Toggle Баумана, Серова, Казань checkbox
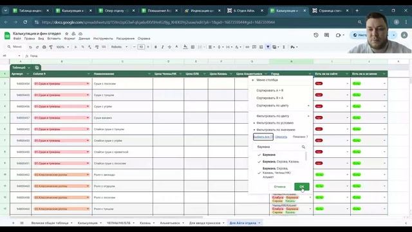 [x=259, y=162]
